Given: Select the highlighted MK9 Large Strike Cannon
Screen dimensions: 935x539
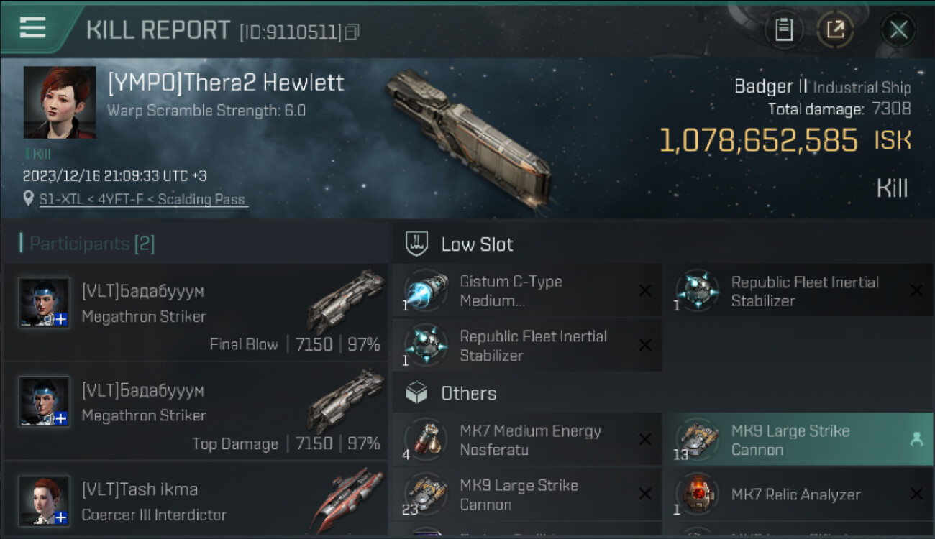Looking at the screenshot, I should pos(790,440).
